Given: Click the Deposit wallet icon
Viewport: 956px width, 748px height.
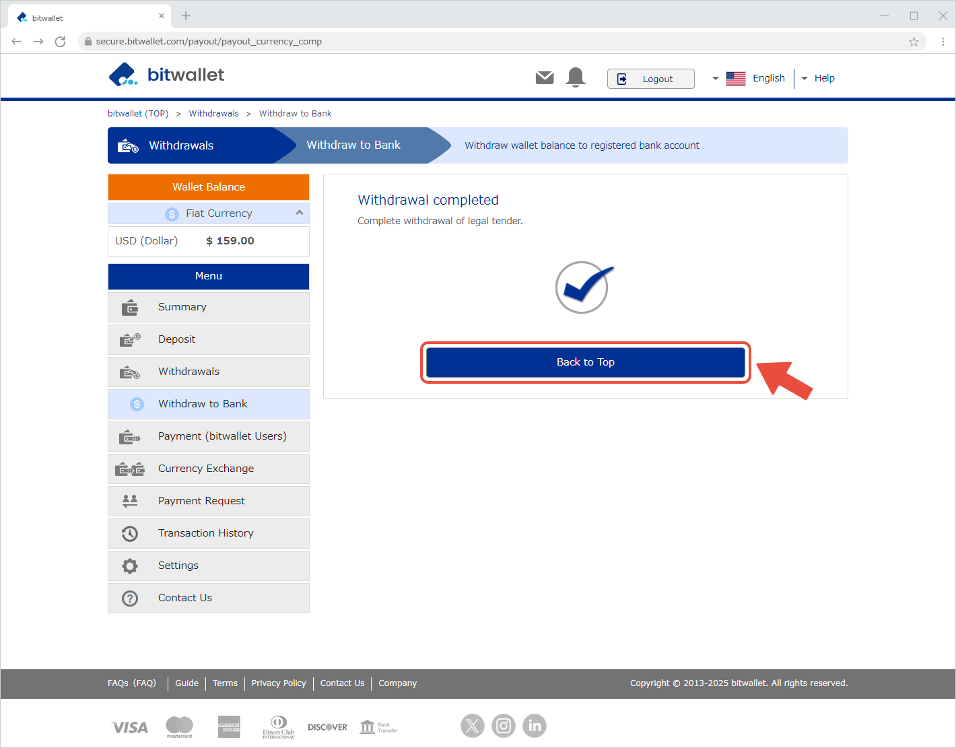Looking at the screenshot, I should [x=130, y=339].
